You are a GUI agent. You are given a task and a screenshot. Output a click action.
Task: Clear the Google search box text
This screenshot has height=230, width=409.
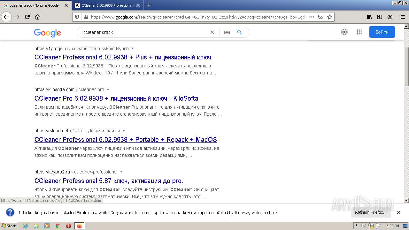tap(212, 32)
